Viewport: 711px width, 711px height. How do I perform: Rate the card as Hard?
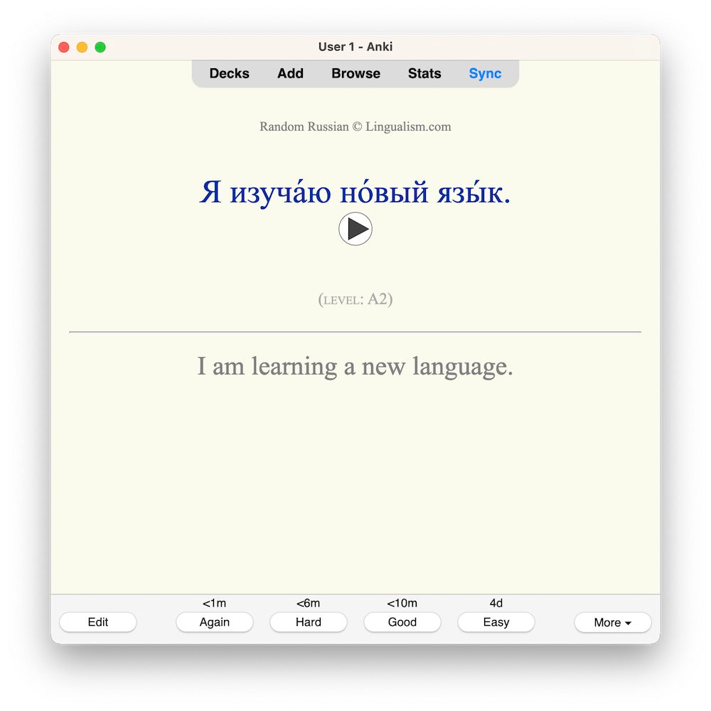309,622
